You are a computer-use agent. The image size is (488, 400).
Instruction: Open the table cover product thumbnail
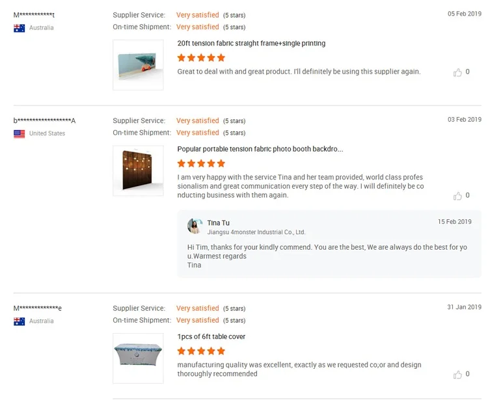tap(138, 358)
